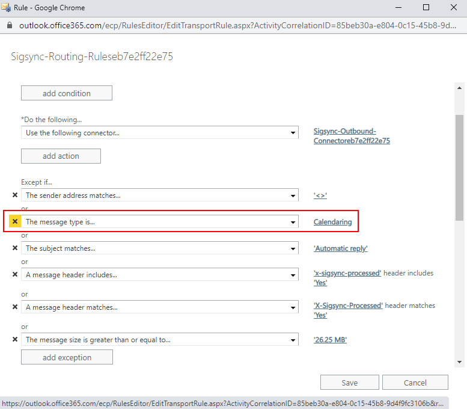Screen dimensions: 467x409
Task: Save the transport rule
Action: click(349, 383)
